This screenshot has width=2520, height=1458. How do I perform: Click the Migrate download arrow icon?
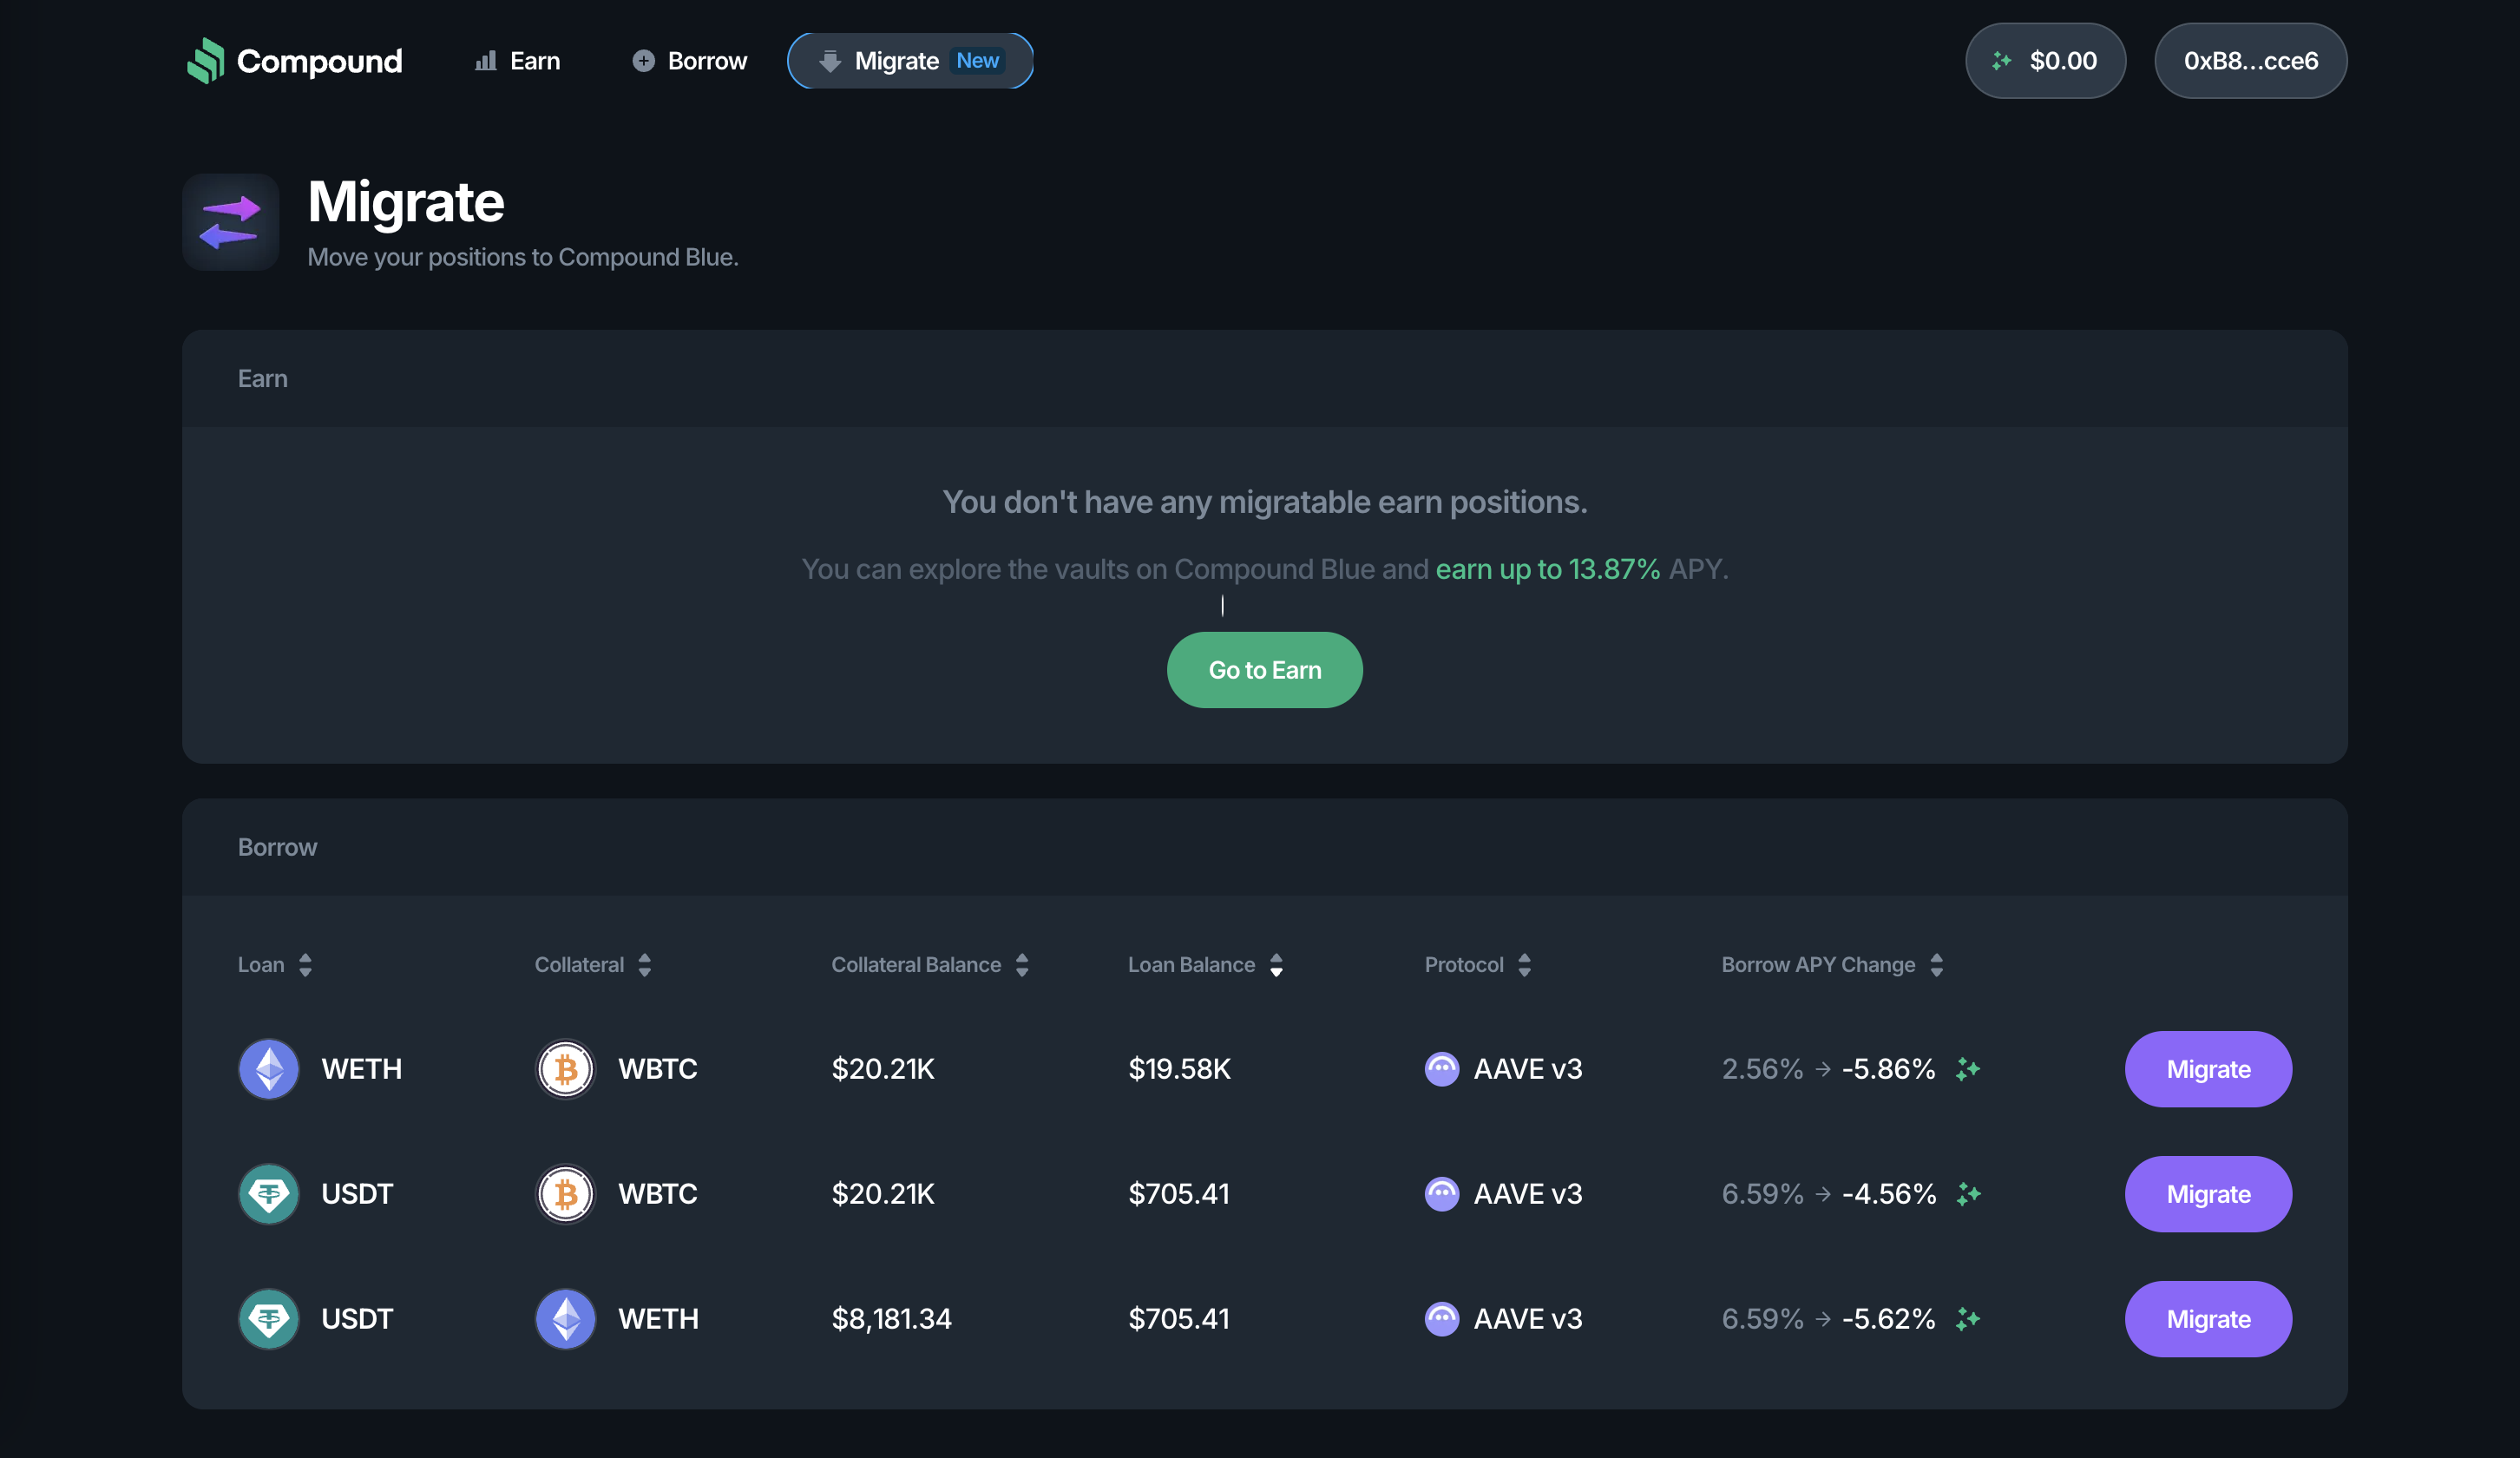[x=830, y=61]
